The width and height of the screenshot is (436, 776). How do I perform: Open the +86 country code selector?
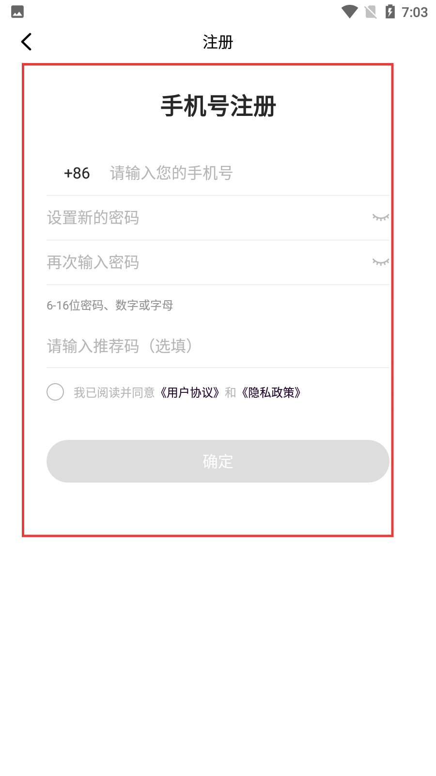pos(77,173)
